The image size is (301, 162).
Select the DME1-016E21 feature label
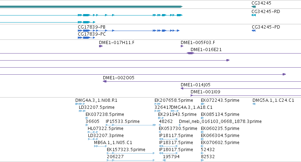tap(206, 49)
